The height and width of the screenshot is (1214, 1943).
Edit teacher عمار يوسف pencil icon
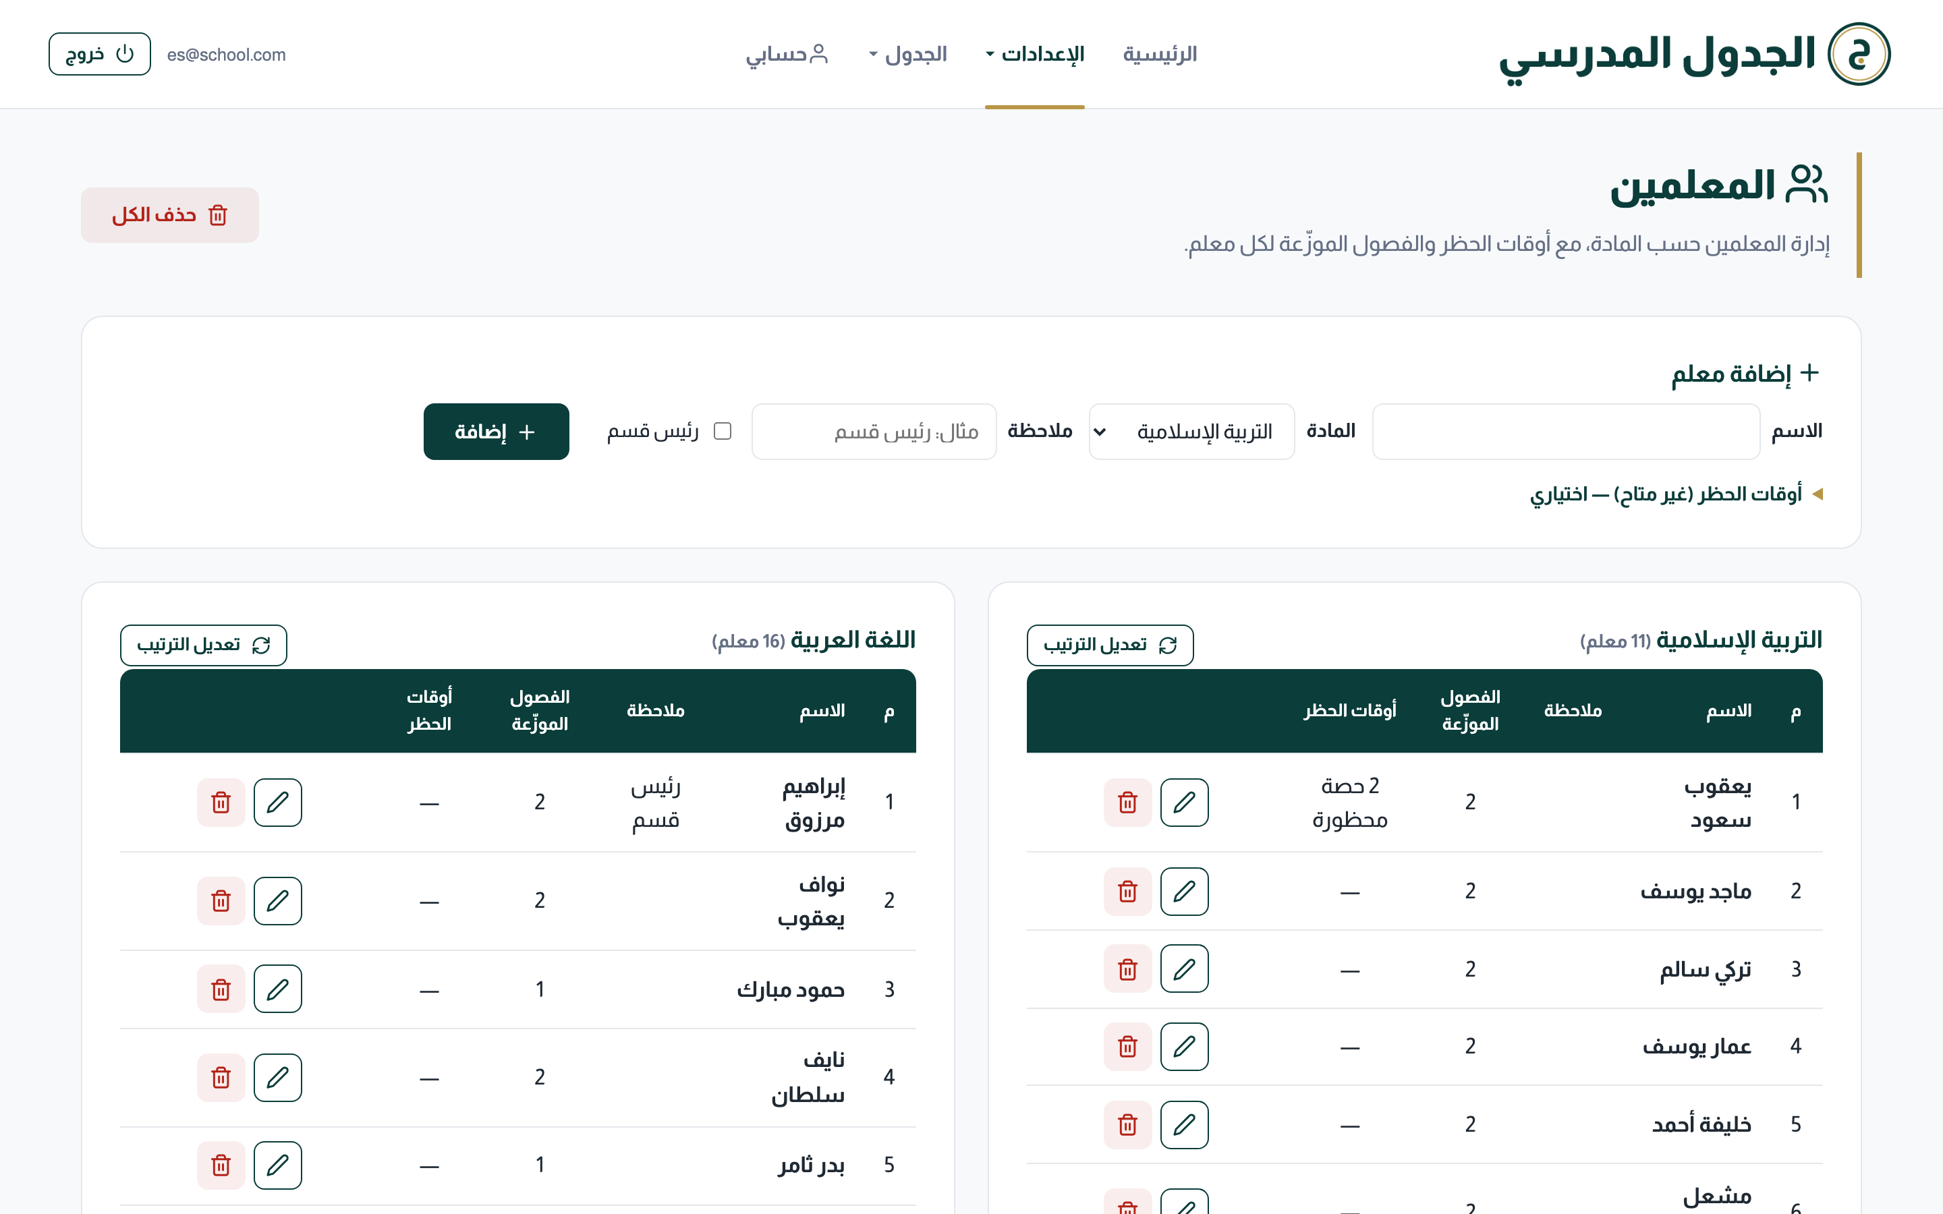tap(1184, 1046)
